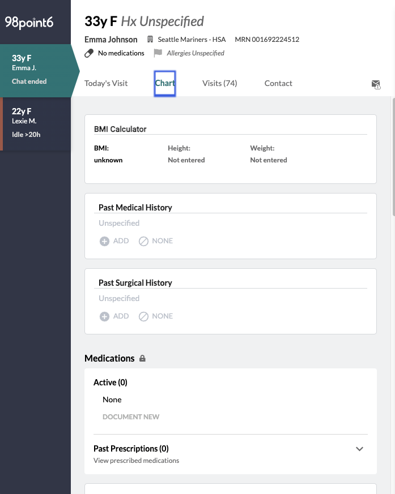The image size is (395, 494).
Task: Expand the Past Prescriptions chevron
Action: 359,449
